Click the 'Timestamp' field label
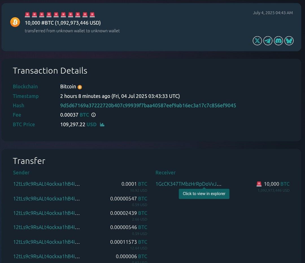This screenshot has height=263, width=305. (x=26, y=96)
